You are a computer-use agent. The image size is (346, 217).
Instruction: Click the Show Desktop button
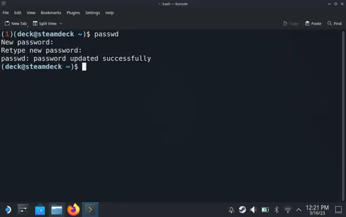338,209
